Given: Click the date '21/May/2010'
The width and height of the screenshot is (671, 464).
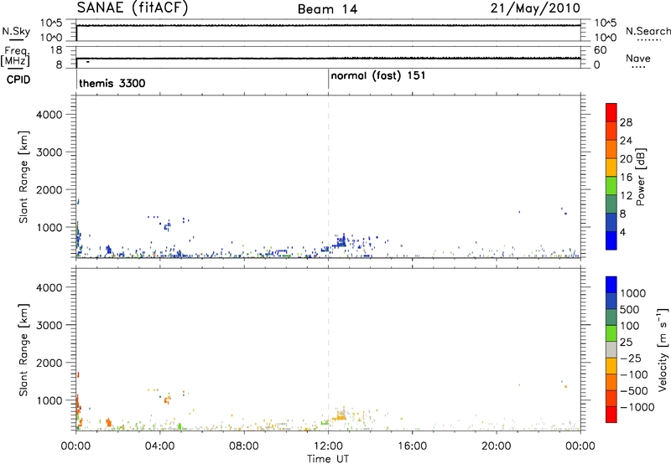Looking at the screenshot, I should point(535,8).
